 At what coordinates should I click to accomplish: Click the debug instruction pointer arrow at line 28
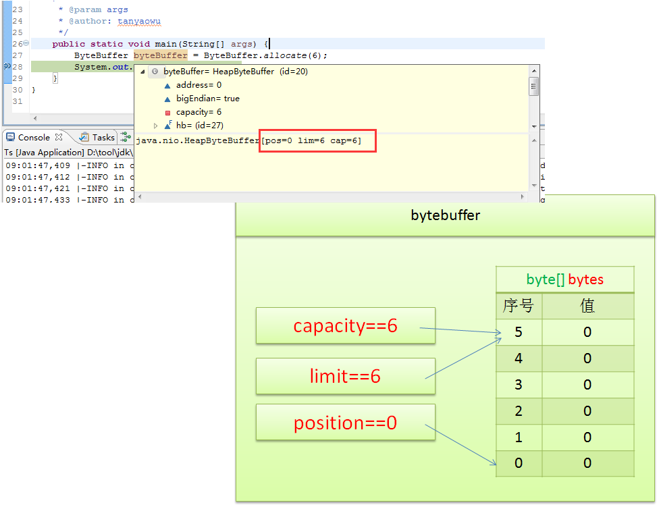pos(7,66)
